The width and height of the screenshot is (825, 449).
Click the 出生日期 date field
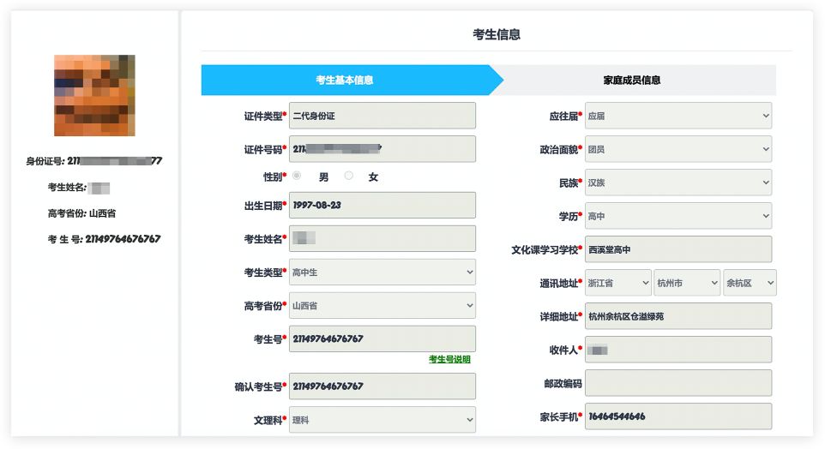pos(382,206)
